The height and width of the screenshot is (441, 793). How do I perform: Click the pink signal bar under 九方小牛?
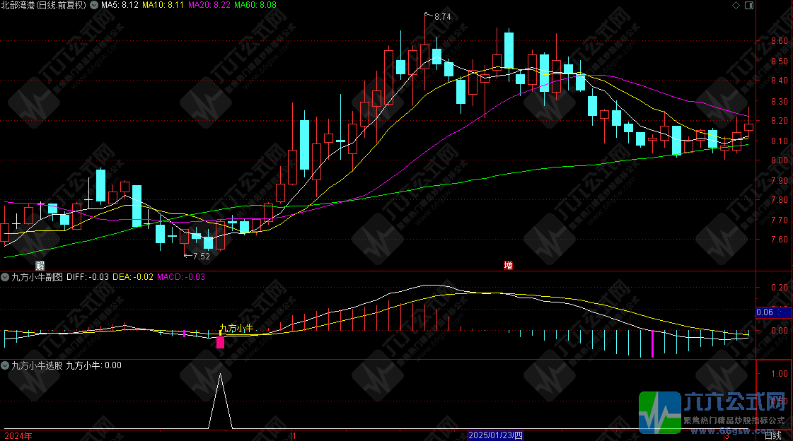point(220,342)
